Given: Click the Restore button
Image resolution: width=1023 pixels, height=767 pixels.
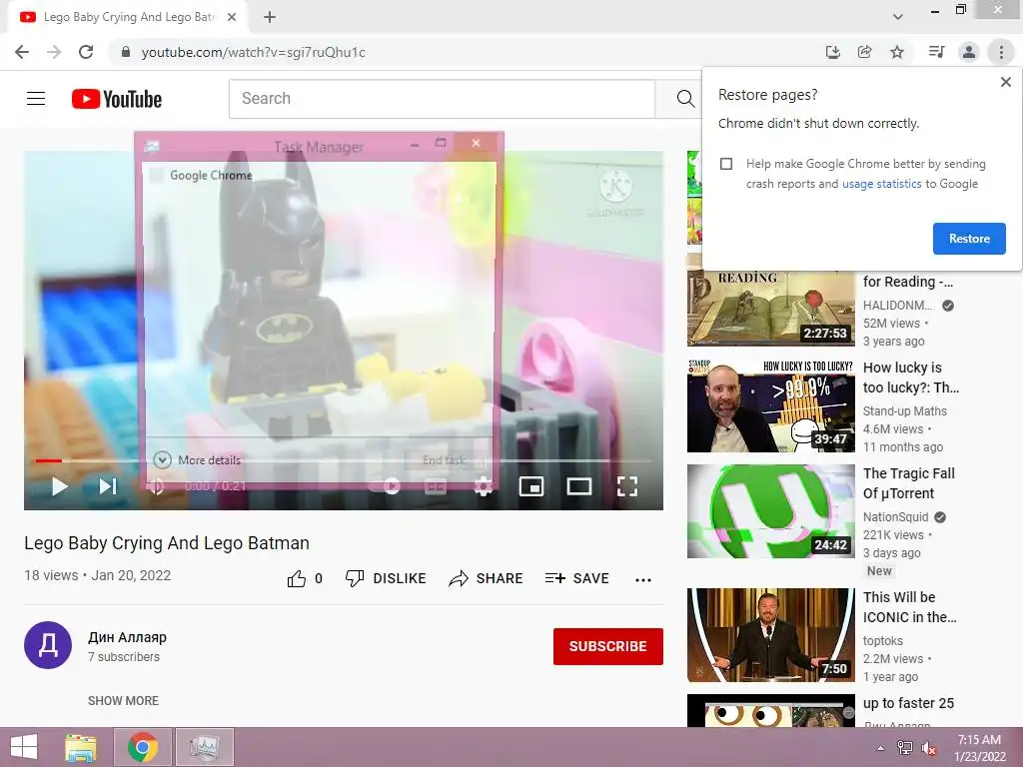Looking at the screenshot, I should (x=969, y=239).
